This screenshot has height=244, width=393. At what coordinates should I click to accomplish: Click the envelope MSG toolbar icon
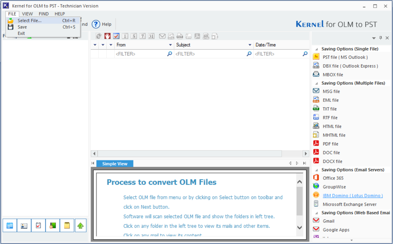coord(162,36)
